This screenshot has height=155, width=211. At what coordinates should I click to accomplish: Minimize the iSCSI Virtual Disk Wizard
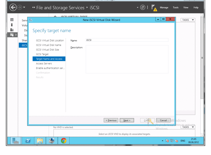click(158, 19)
